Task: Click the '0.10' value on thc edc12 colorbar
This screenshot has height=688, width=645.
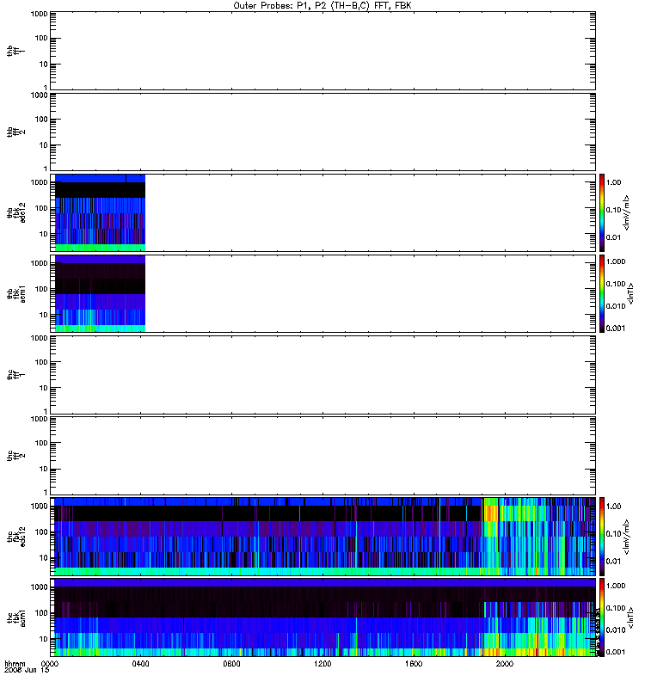Action: point(613,534)
